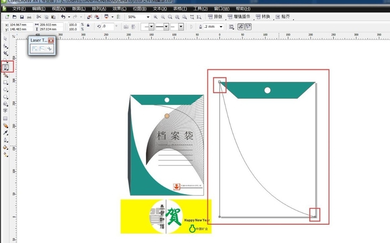The height and width of the screenshot is (243, 390).
Task: Select the Pick tool in toolbox
Action: point(5,39)
